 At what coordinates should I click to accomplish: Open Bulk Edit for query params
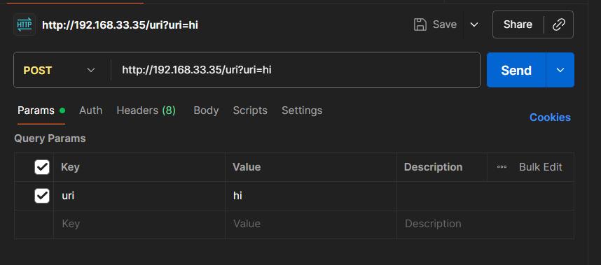[541, 167]
